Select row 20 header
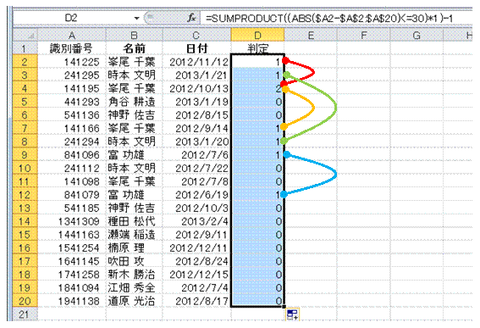 click(25, 301)
